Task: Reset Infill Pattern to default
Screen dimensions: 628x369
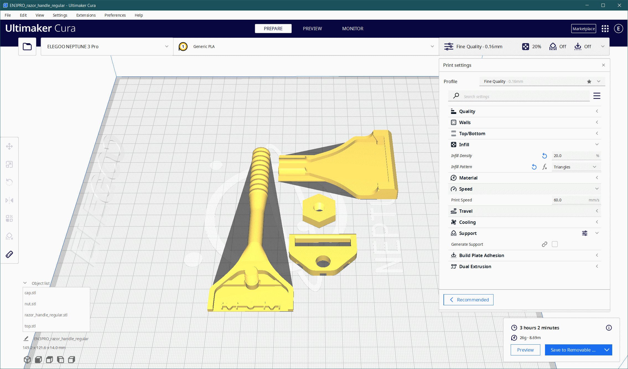Action: pos(534,167)
